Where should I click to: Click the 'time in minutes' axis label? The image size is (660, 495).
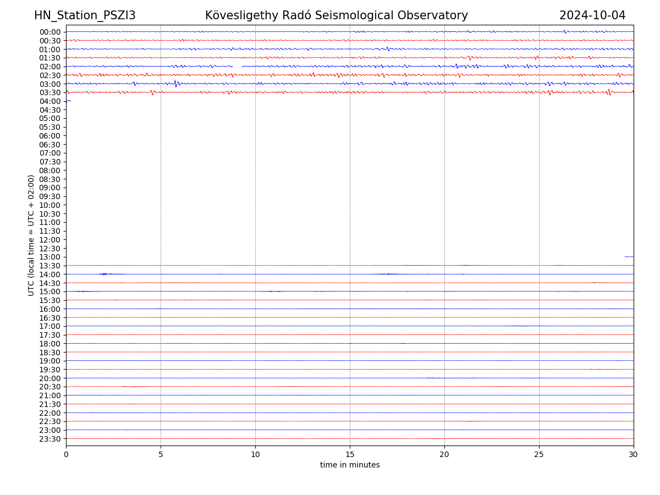click(350, 465)
